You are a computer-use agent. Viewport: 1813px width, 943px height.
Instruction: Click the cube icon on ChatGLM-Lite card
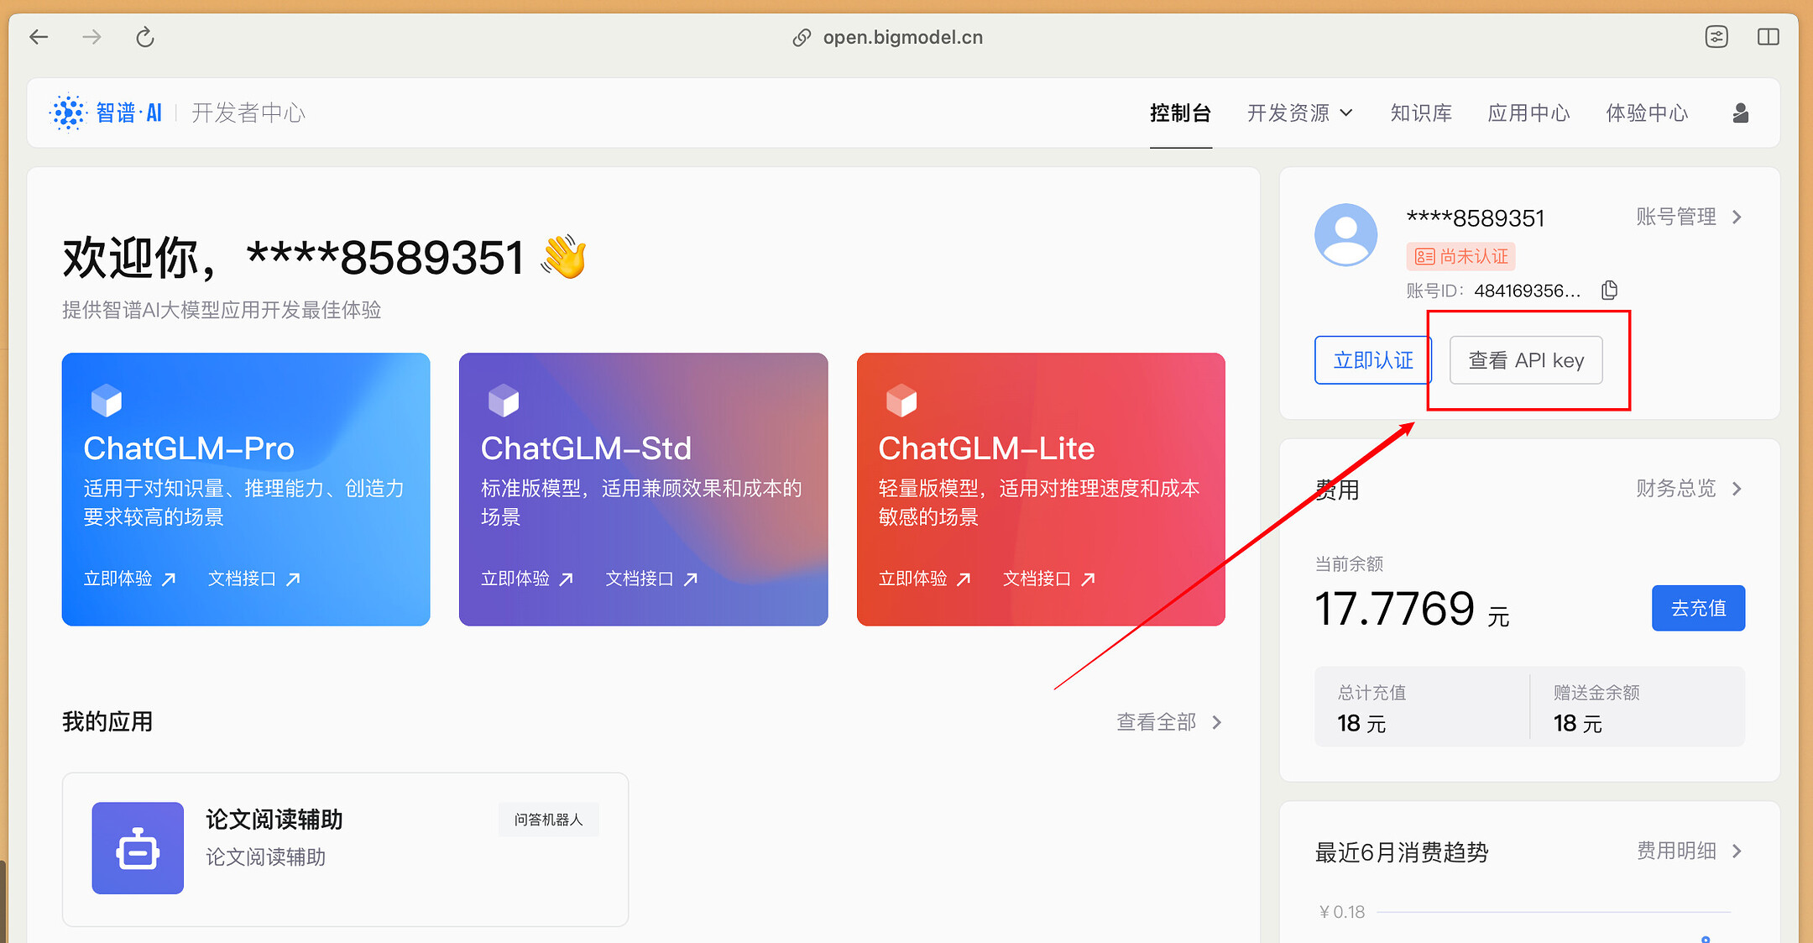(901, 401)
